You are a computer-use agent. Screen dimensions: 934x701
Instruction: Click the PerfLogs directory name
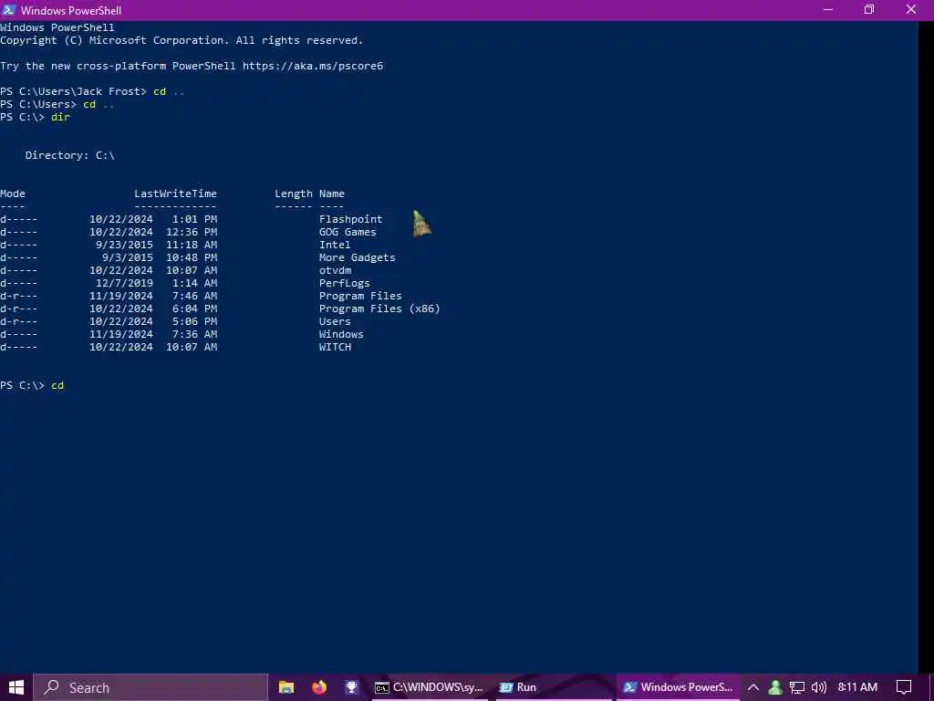tap(344, 283)
